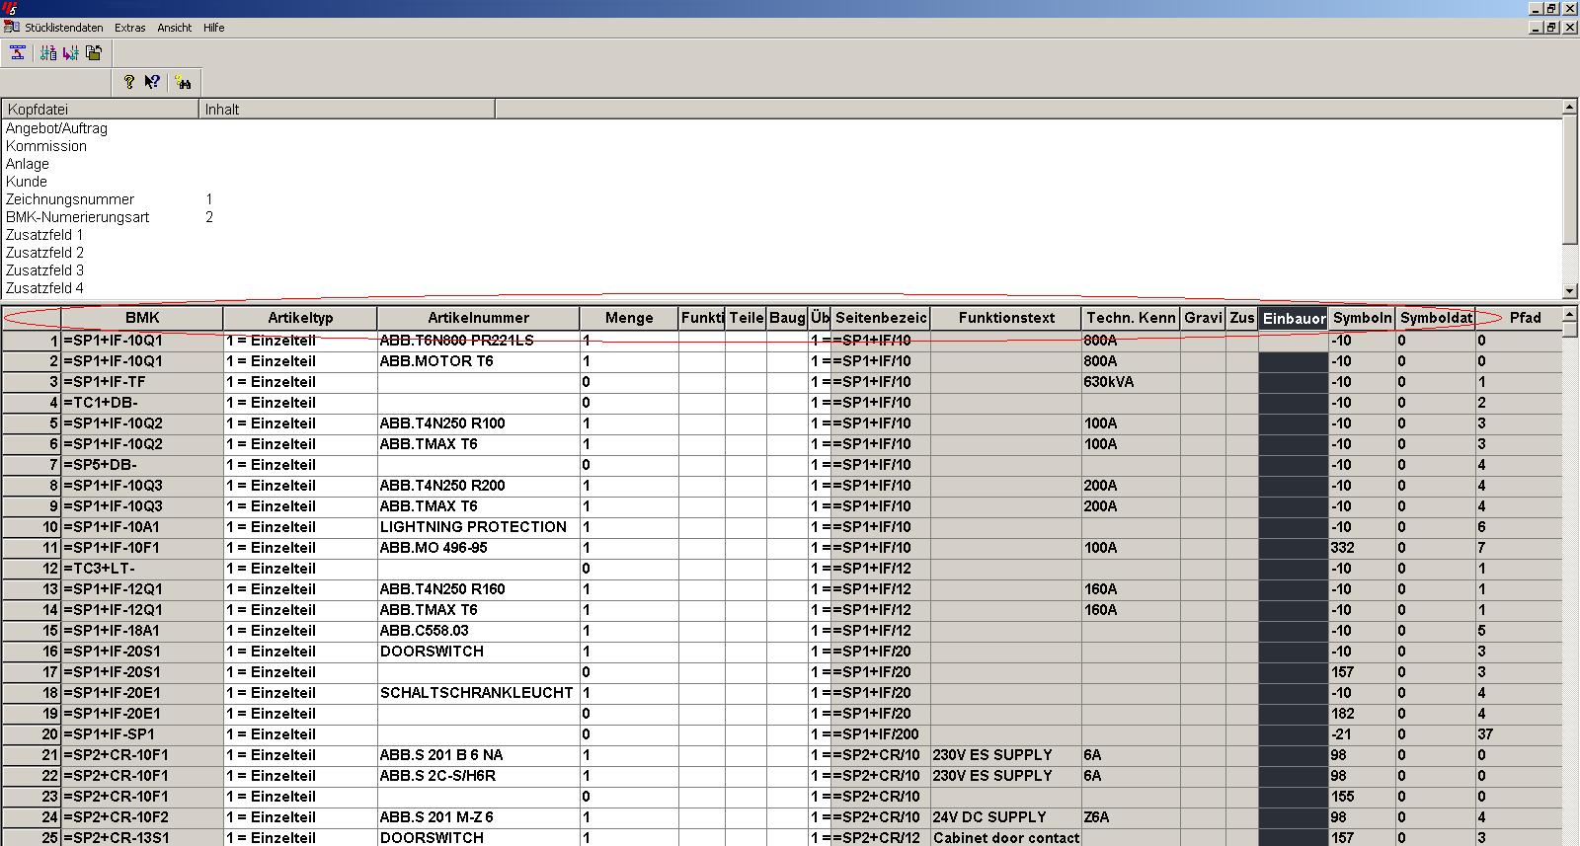Click the Artikeltyp column header
The image size is (1580, 846).
pyautogui.click(x=300, y=318)
